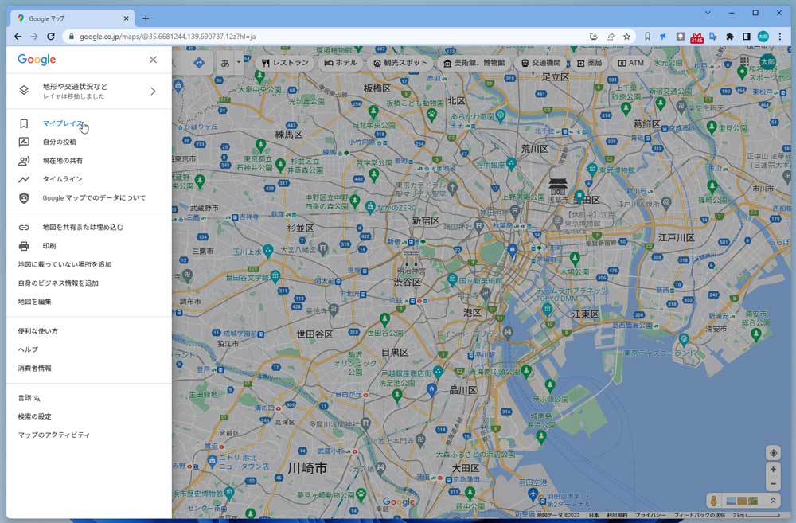Open マップのアクティビティ
Image resolution: width=796 pixels, height=523 pixels.
coord(54,435)
